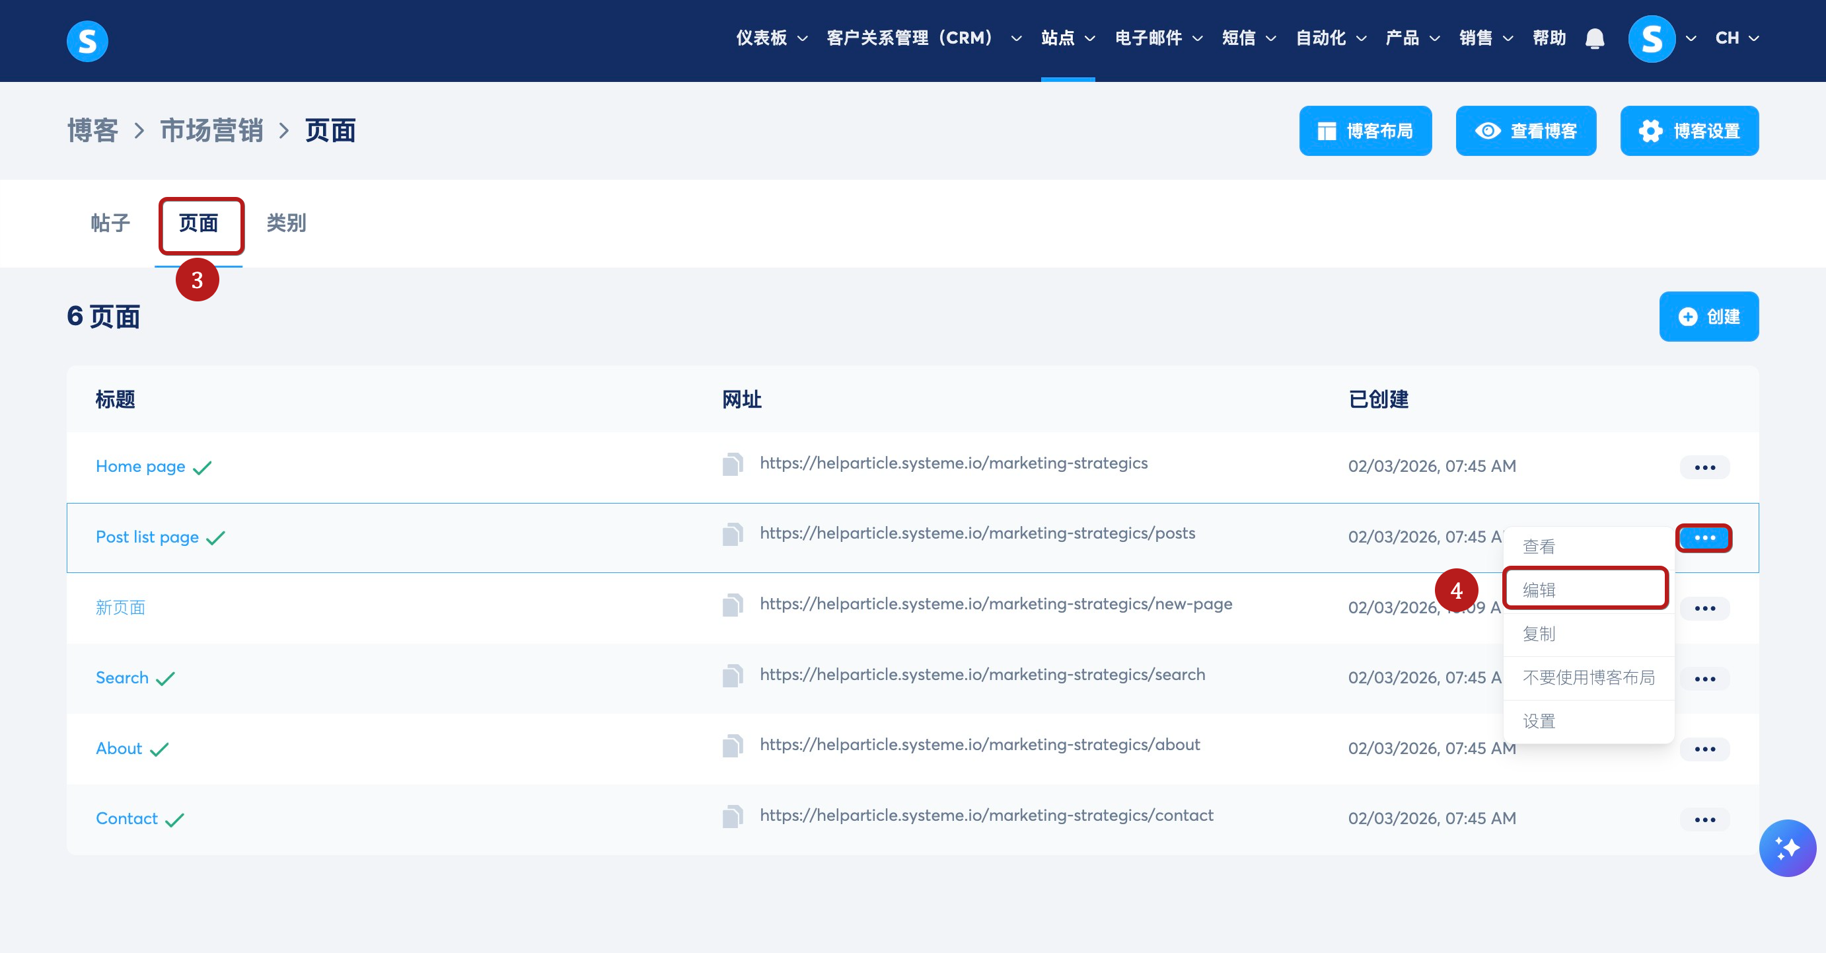Open the AI assistant sparkle button
This screenshot has height=953, width=1826.
pyautogui.click(x=1786, y=847)
